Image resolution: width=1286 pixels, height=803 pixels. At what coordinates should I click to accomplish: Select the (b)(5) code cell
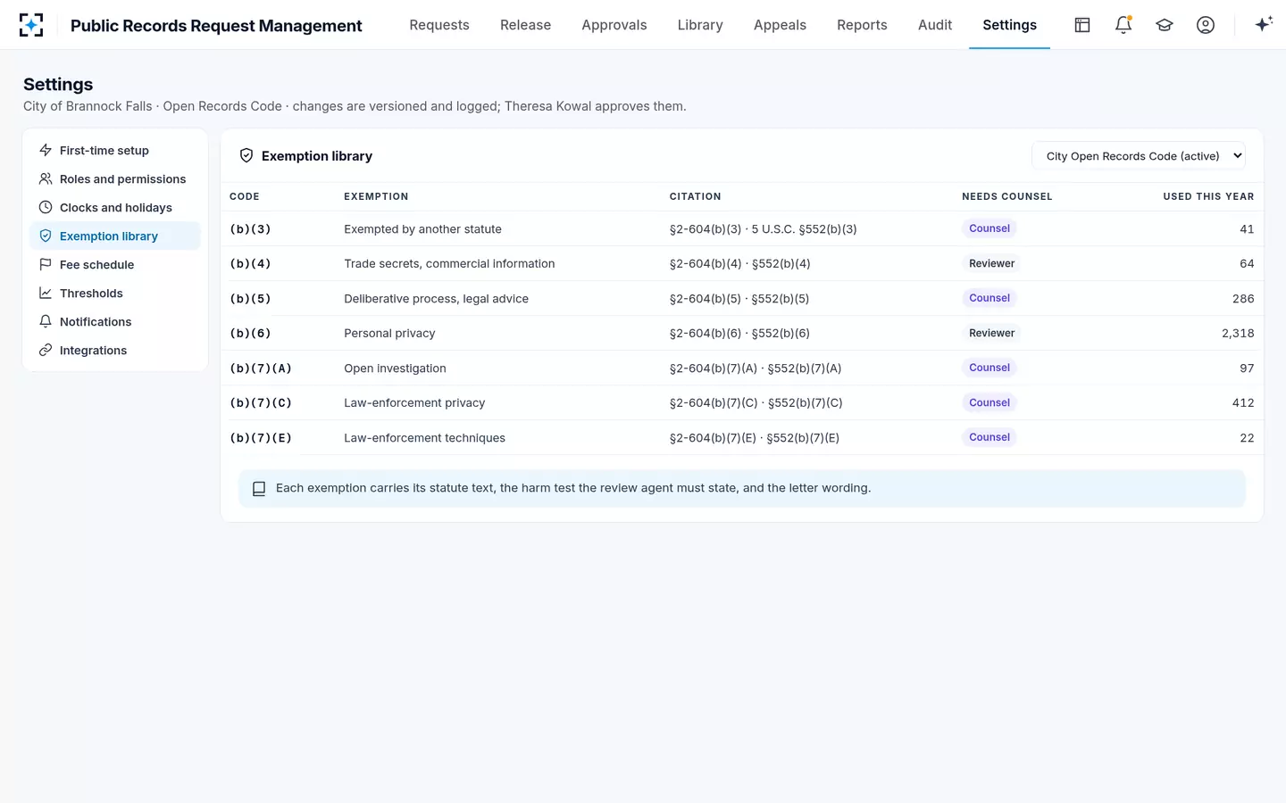(250, 299)
